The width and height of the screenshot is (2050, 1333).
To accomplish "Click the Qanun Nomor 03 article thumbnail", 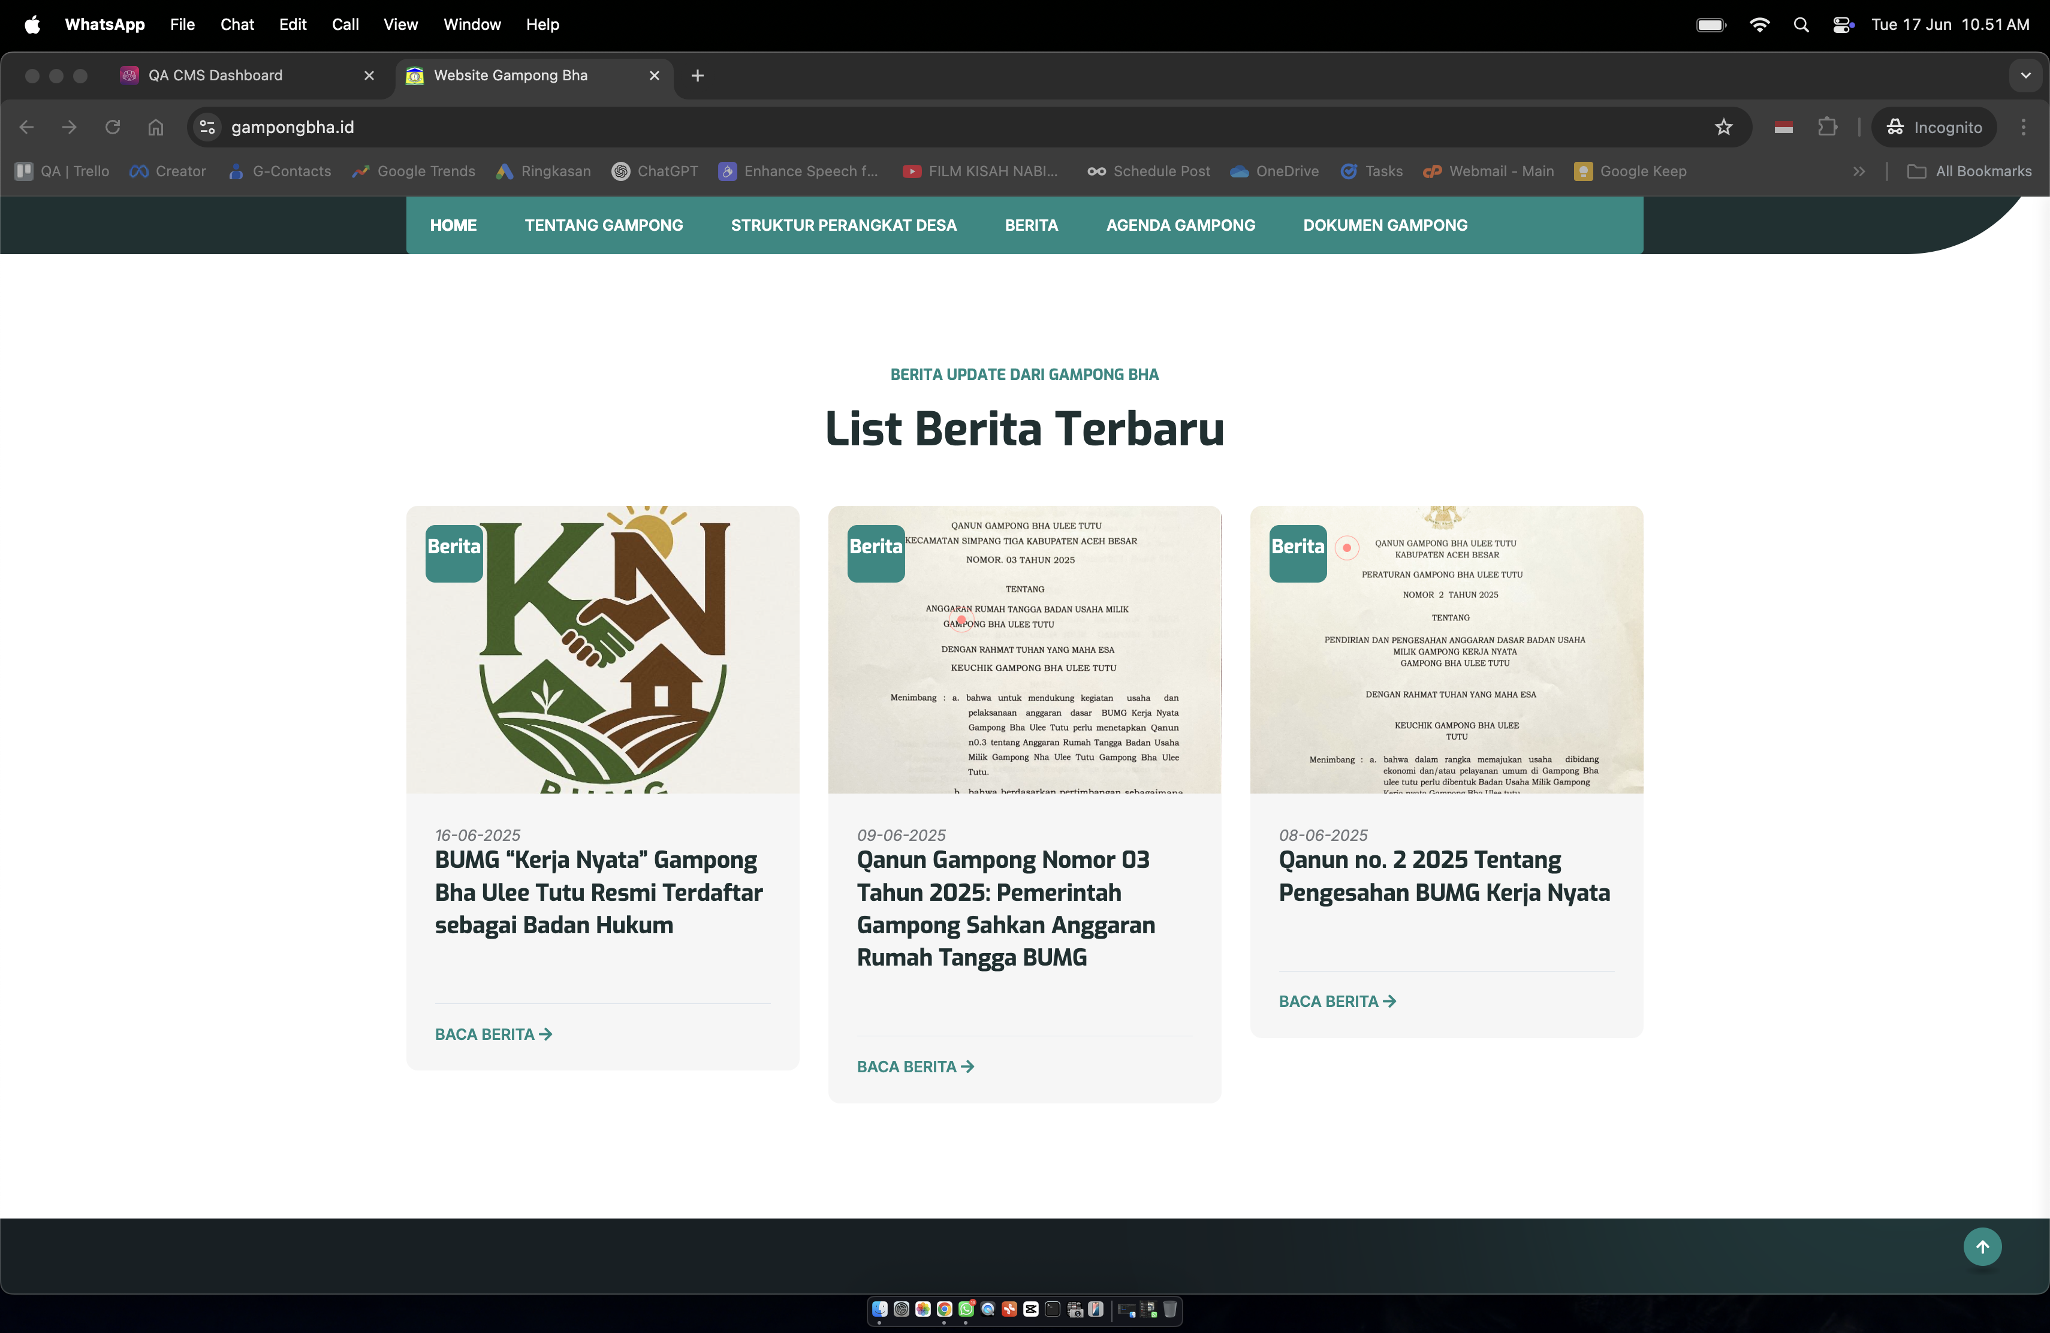I will 1024,651.
